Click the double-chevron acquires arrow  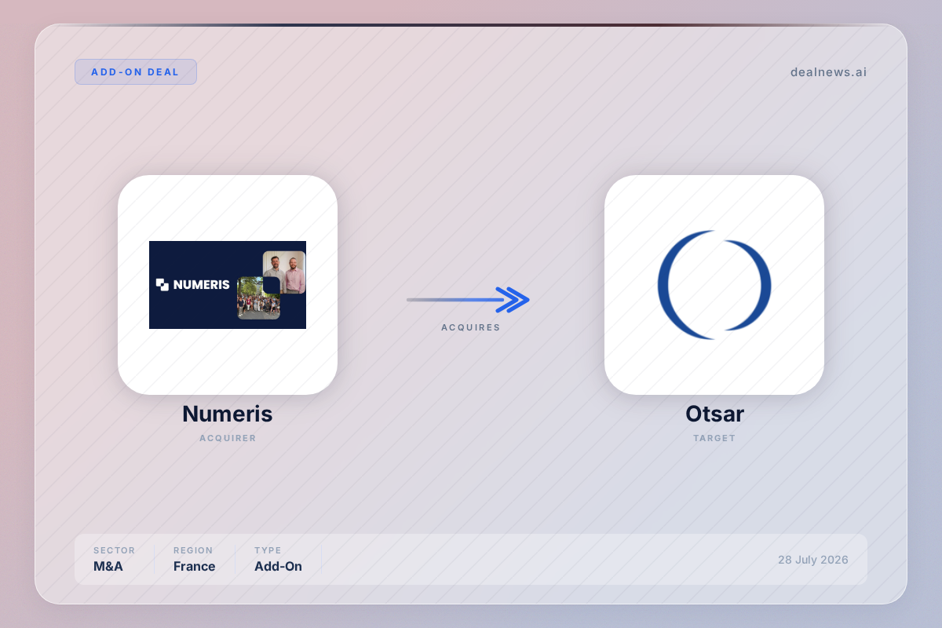click(468, 299)
